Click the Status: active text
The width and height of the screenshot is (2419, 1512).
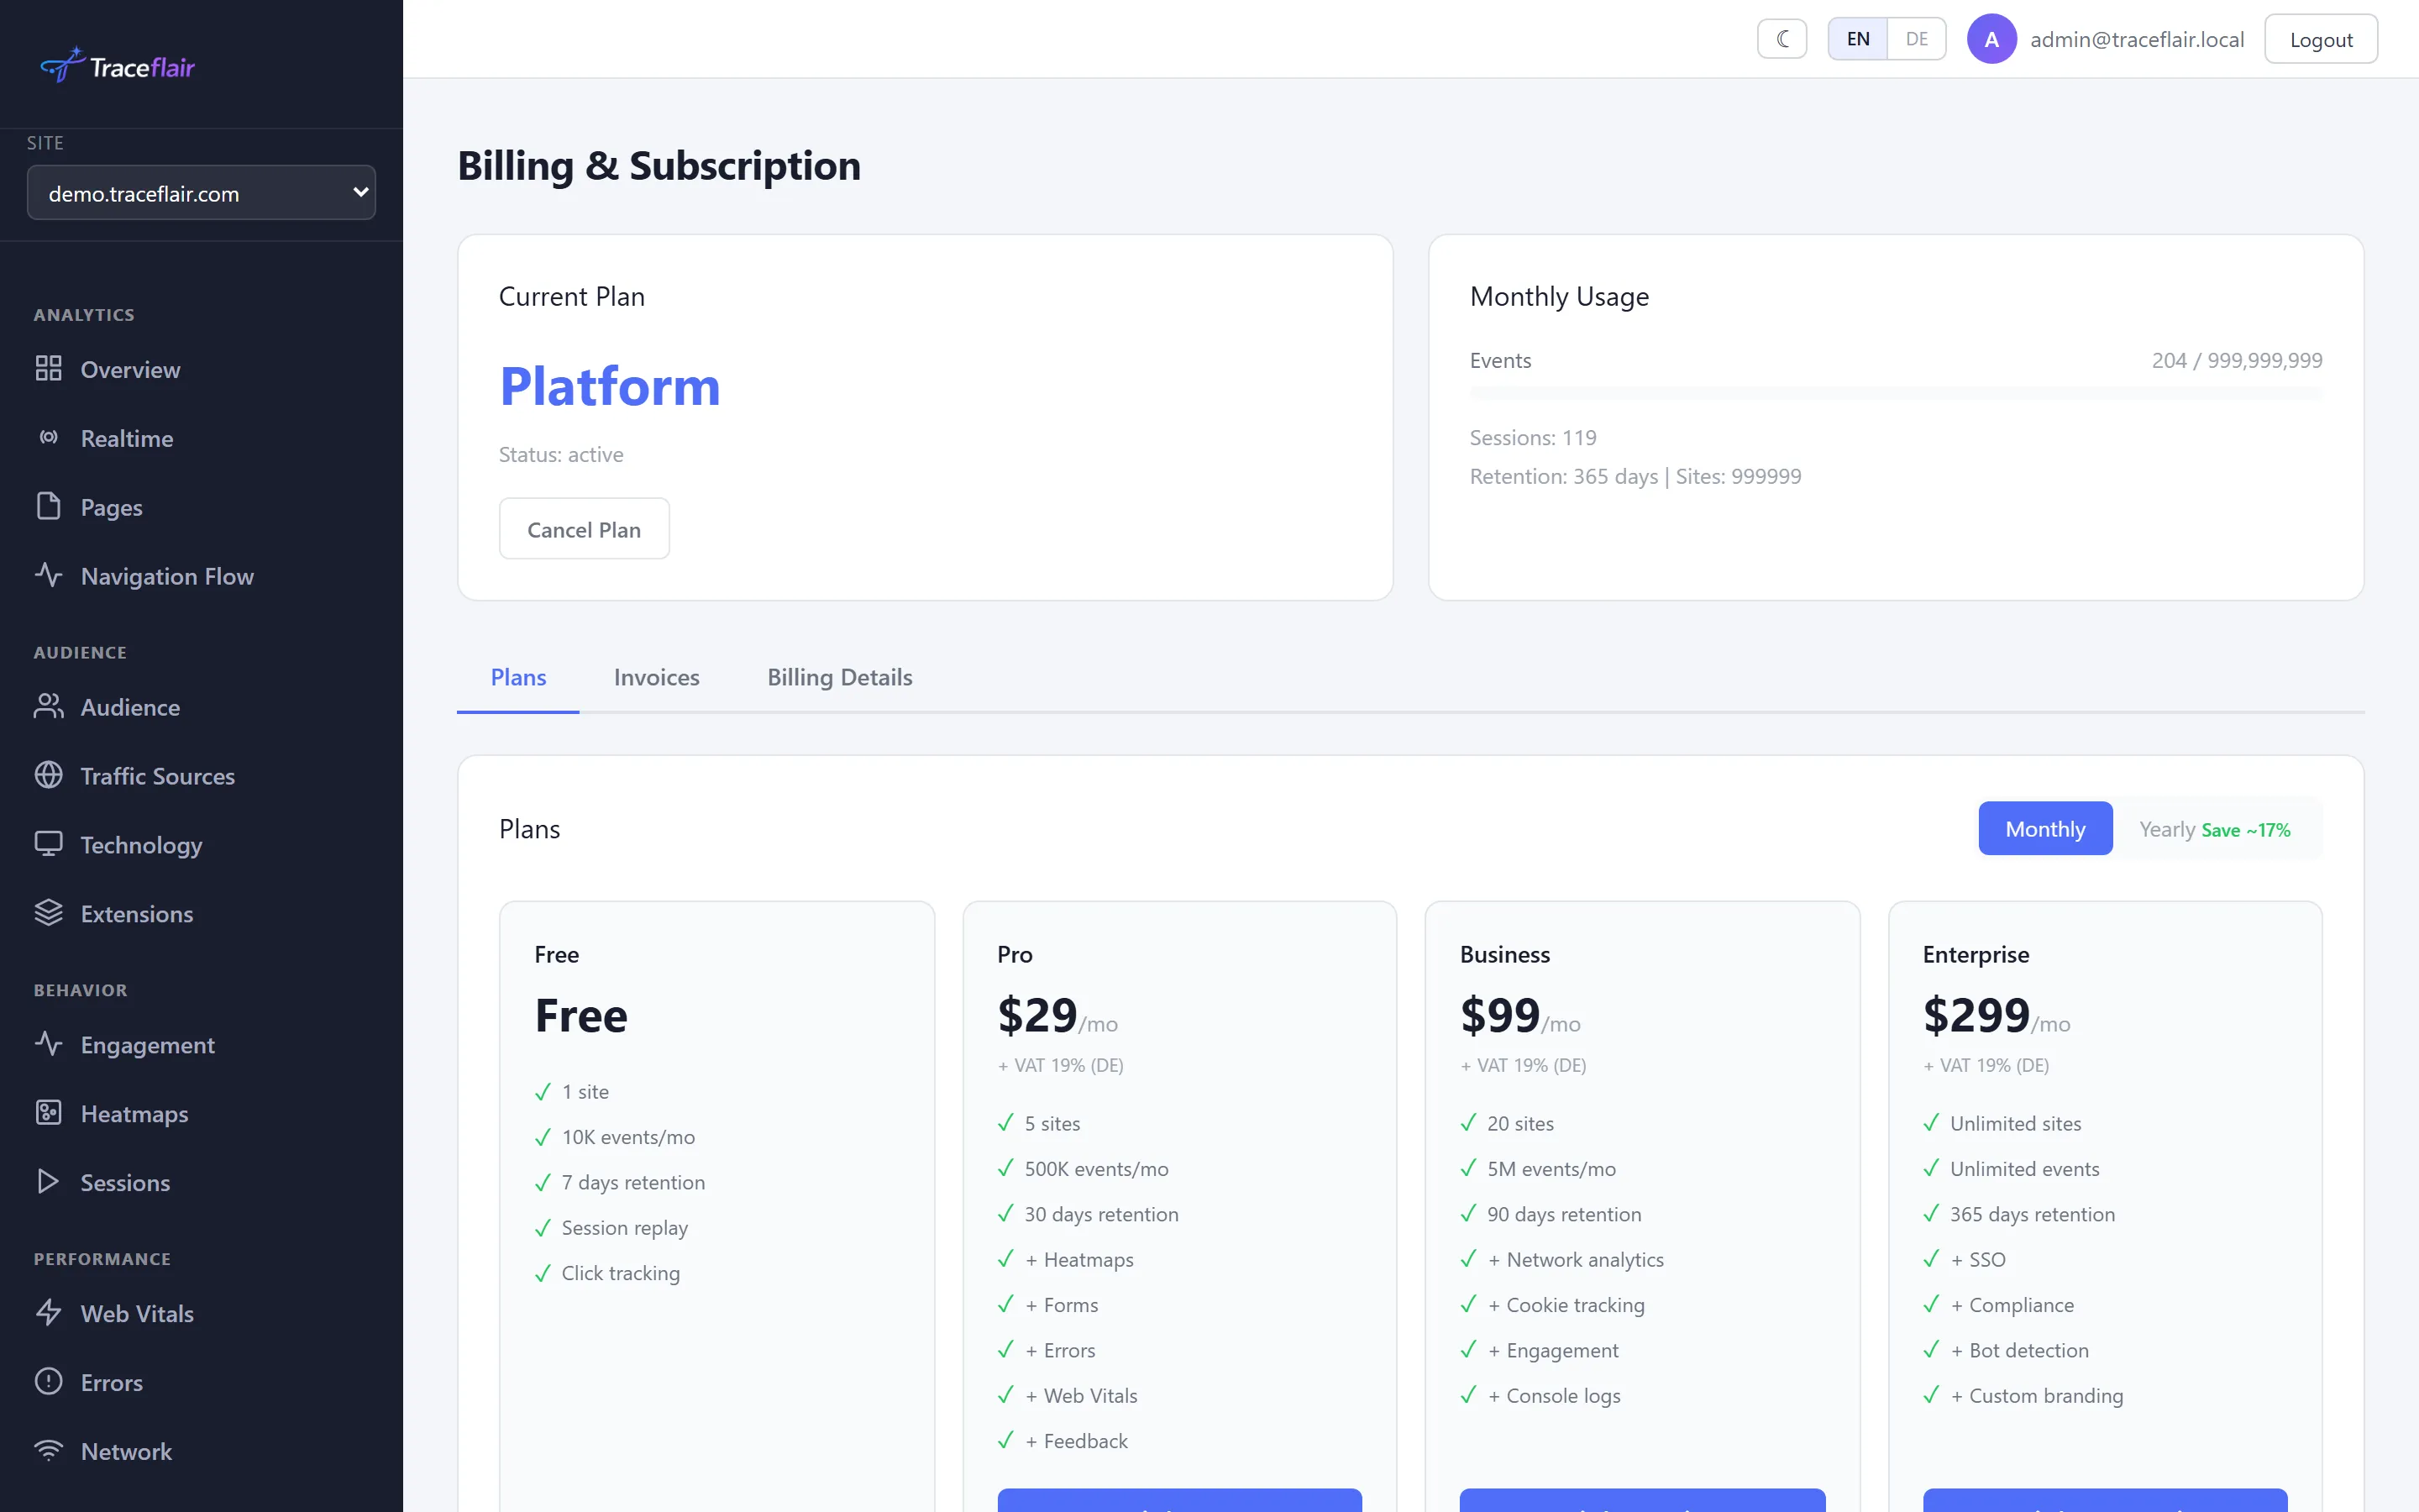click(561, 454)
